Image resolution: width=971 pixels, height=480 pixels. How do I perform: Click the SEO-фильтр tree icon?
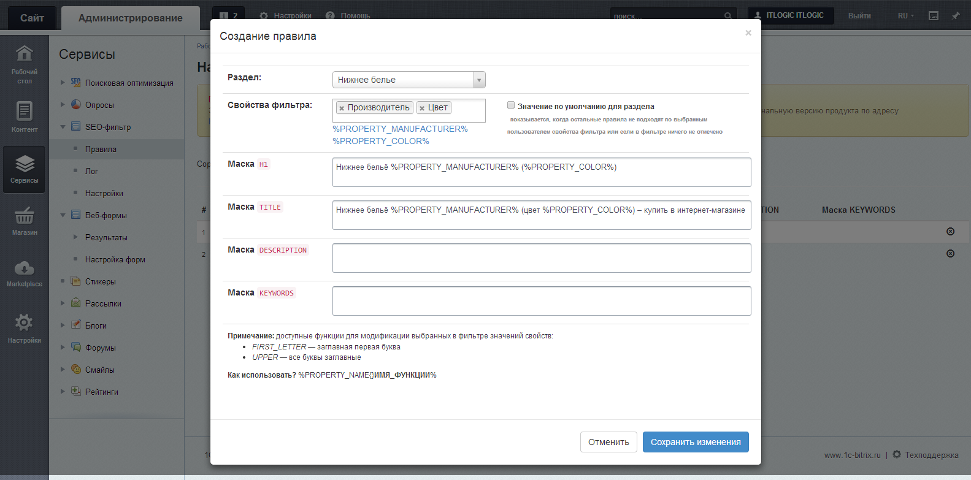(76, 126)
